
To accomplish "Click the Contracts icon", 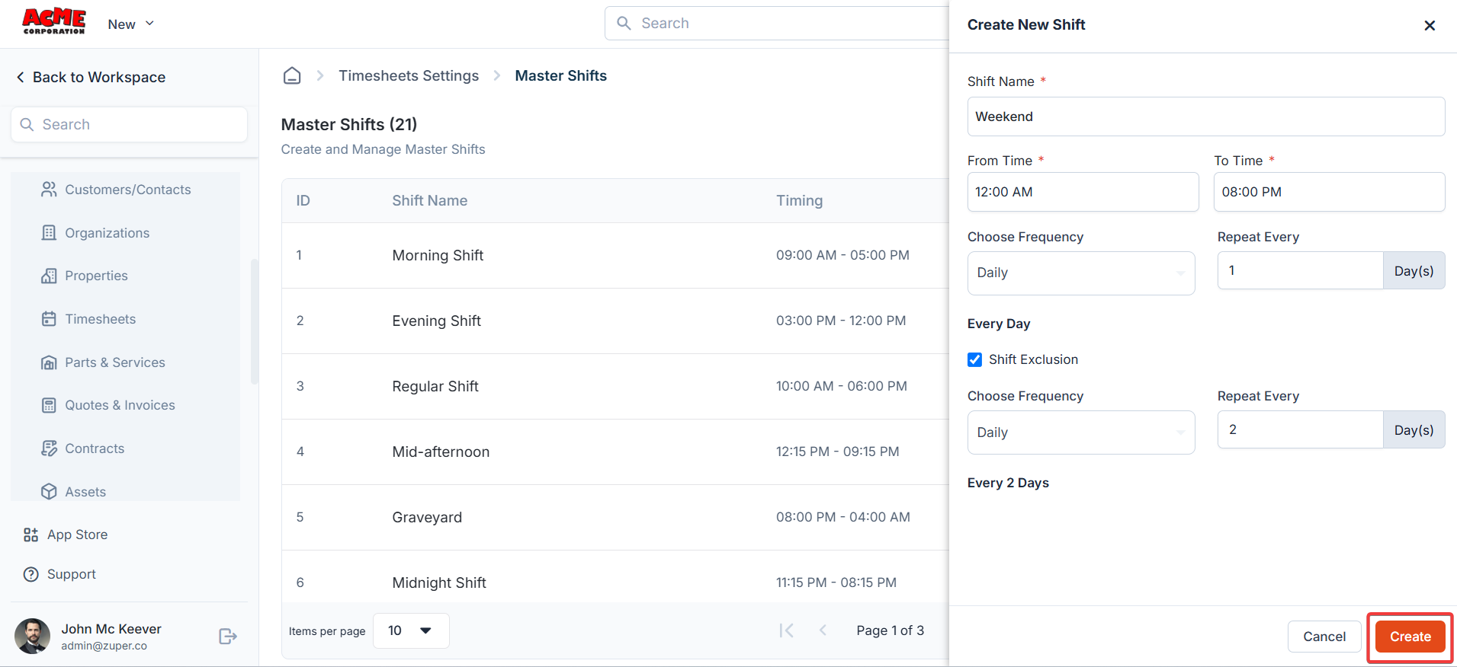I will [49, 448].
